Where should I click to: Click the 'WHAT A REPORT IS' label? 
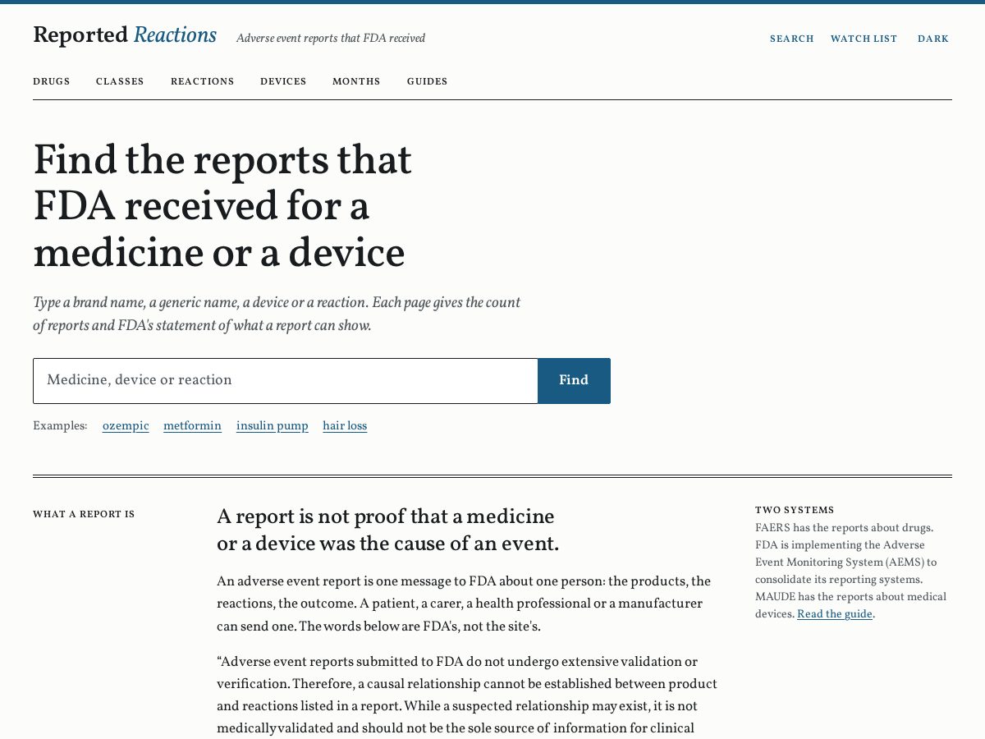84,515
